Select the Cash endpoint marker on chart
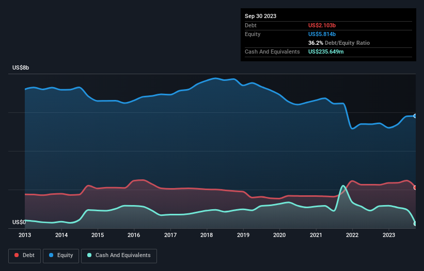This screenshot has width=424, height=271. 415,224
